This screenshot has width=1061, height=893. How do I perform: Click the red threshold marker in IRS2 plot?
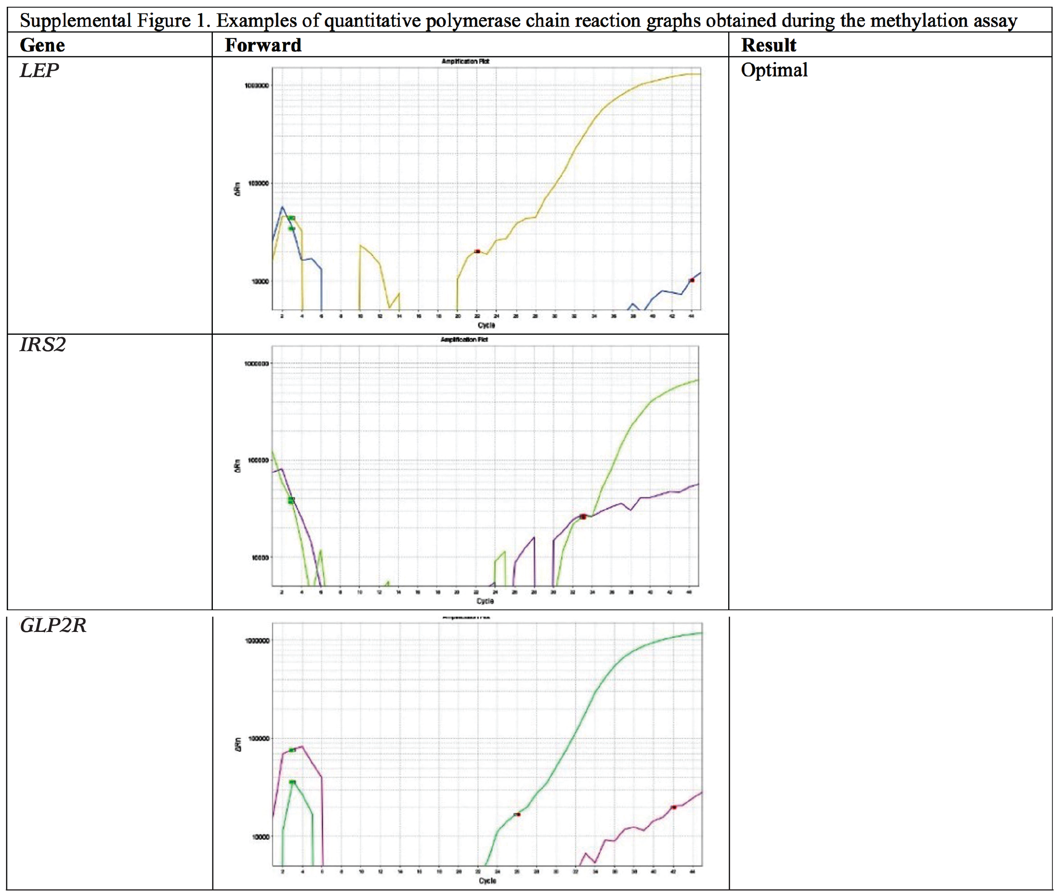(583, 516)
